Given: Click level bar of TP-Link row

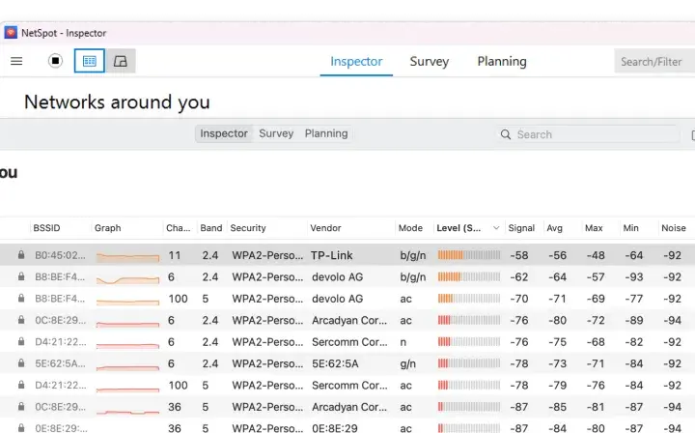Looking at the screenshot, I should pos(469,255).
